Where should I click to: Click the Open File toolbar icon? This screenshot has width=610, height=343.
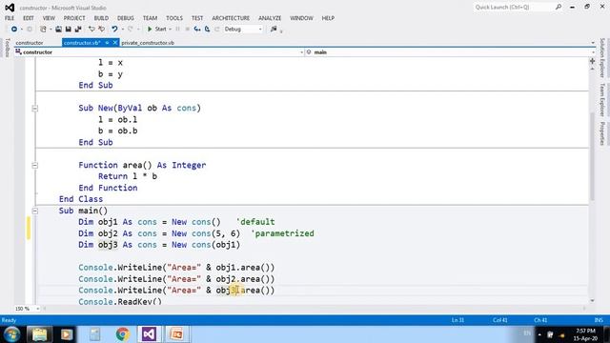(58, 30)
